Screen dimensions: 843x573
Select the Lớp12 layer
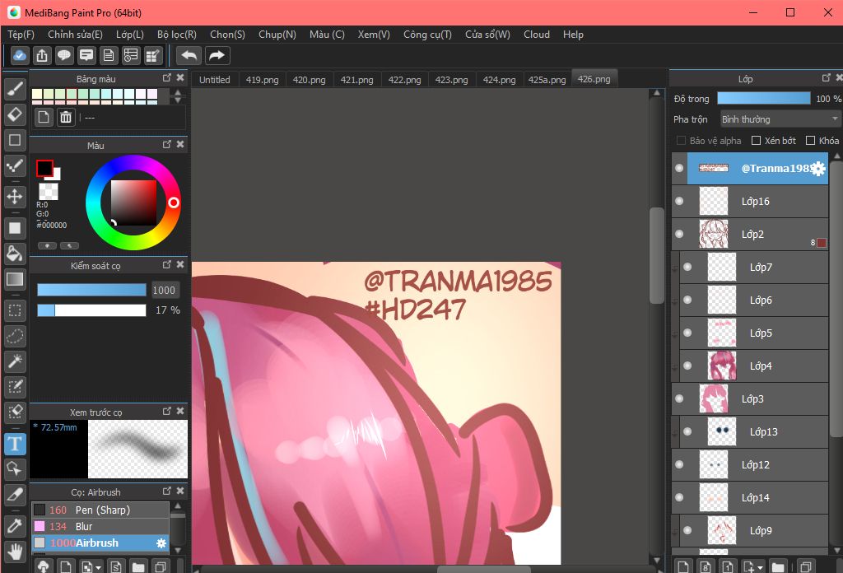point(750,464)
